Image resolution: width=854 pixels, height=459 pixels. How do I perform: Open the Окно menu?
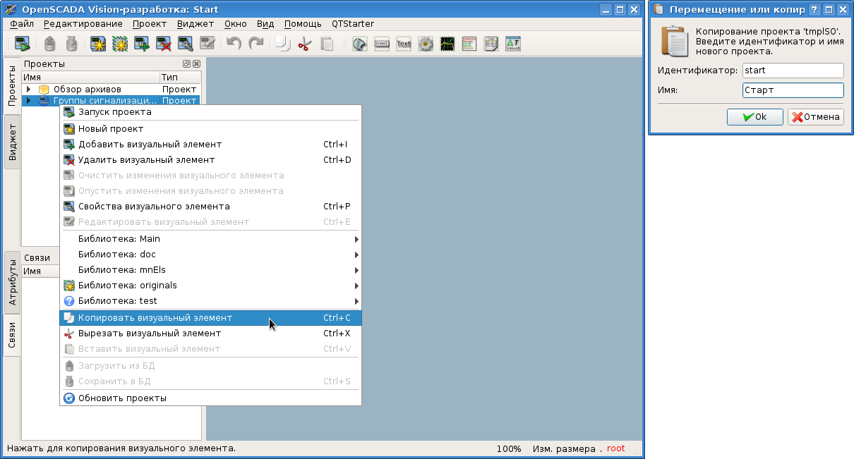tap(236, 23)
